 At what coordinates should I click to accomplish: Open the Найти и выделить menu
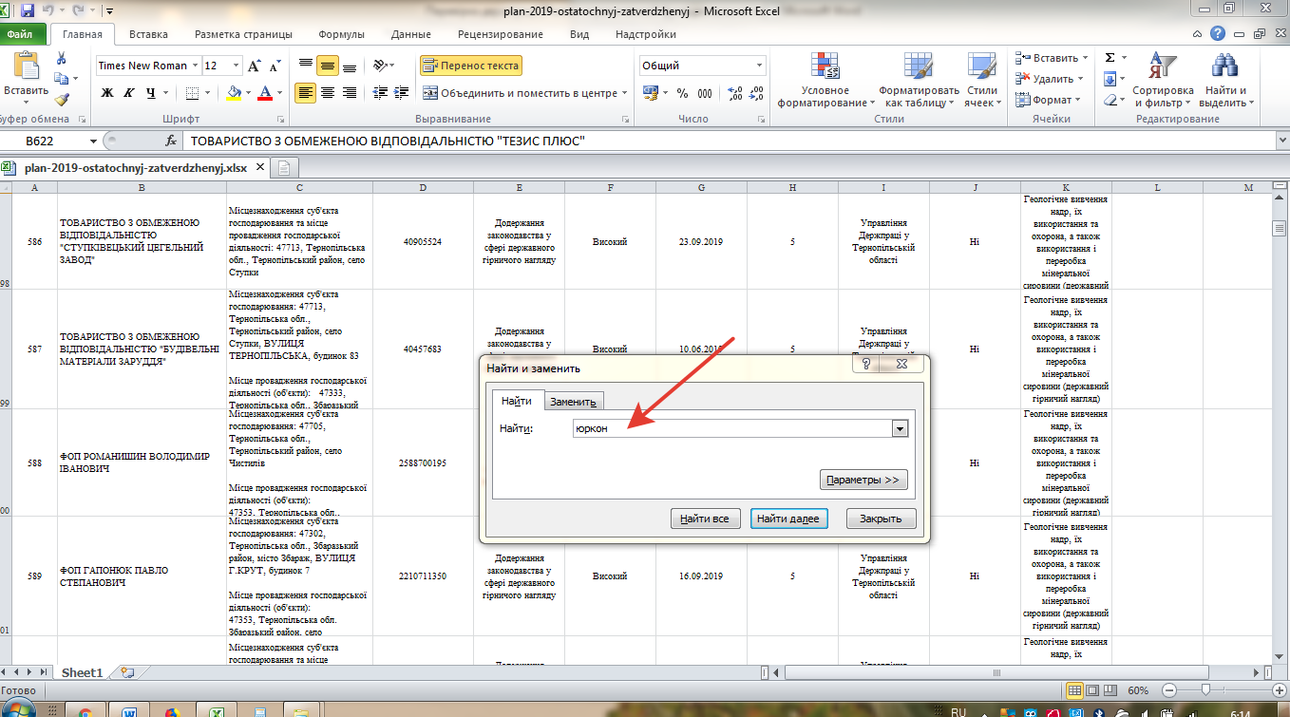[1225, 80]
